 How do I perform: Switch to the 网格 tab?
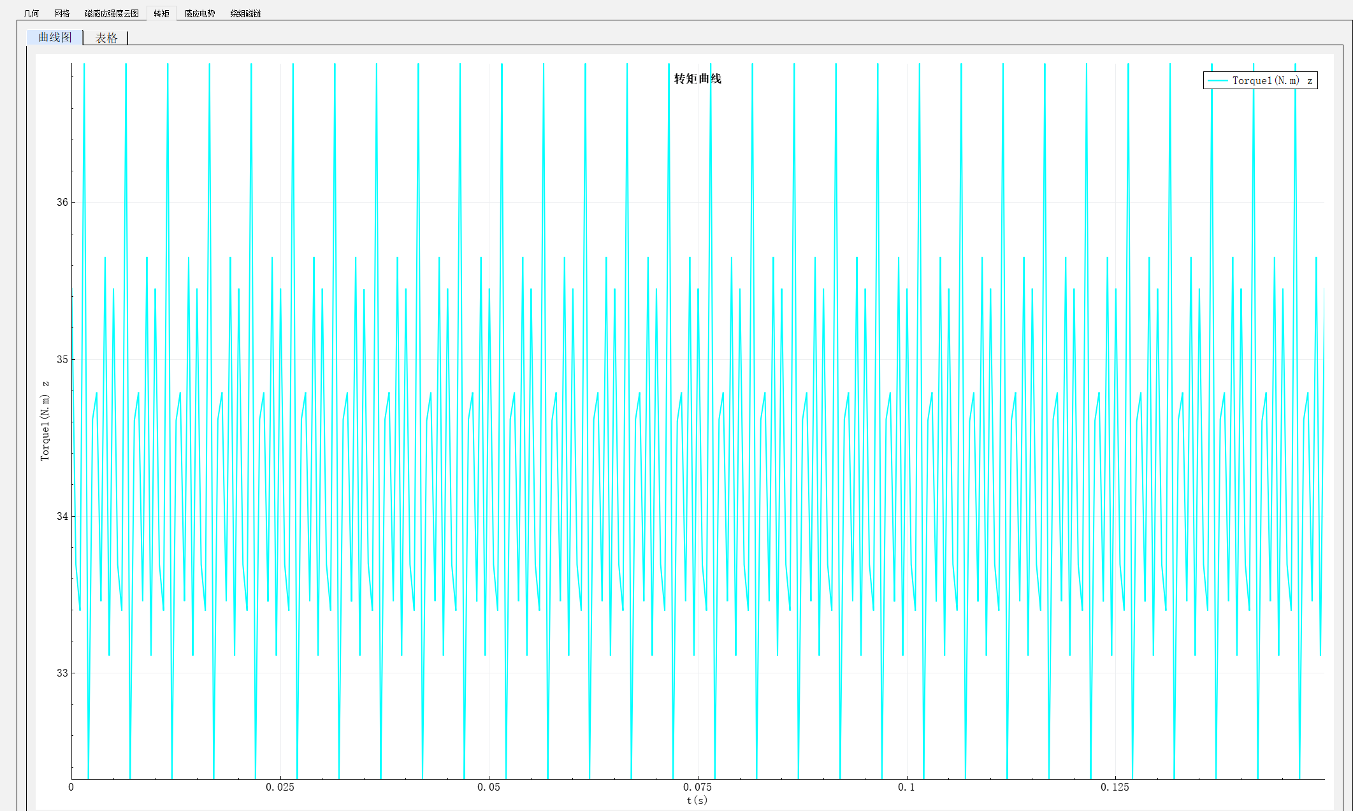pyautogui.click(x=62, y=13)
